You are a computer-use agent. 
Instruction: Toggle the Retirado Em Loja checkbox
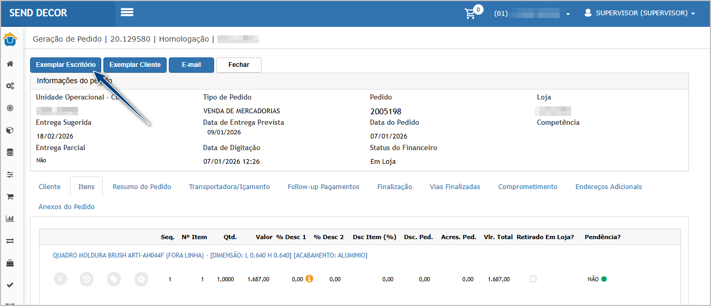pyautogui.click(x=533, y=279)
